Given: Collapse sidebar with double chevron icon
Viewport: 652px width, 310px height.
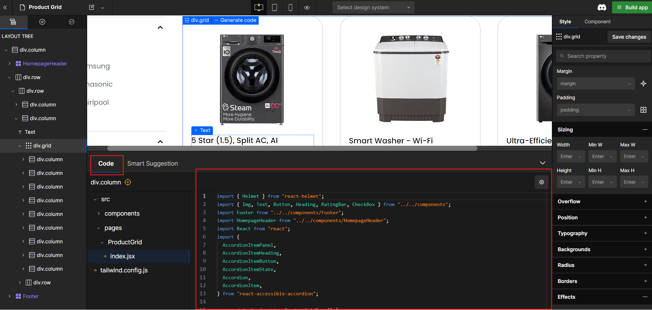Looking at the screenshot, I should (x=5, y=7).
